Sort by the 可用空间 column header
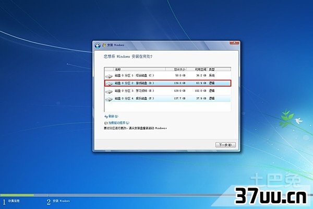Screen dimensions: 313x209 click(x=197, y=69)
